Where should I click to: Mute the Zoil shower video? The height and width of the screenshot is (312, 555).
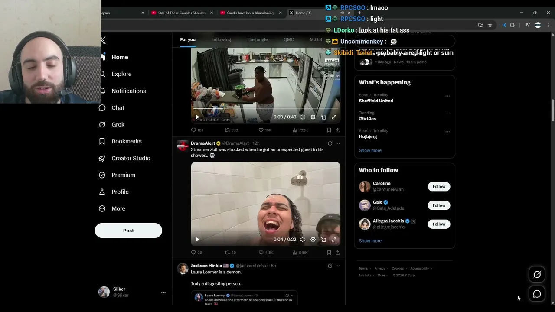(303, 240)
